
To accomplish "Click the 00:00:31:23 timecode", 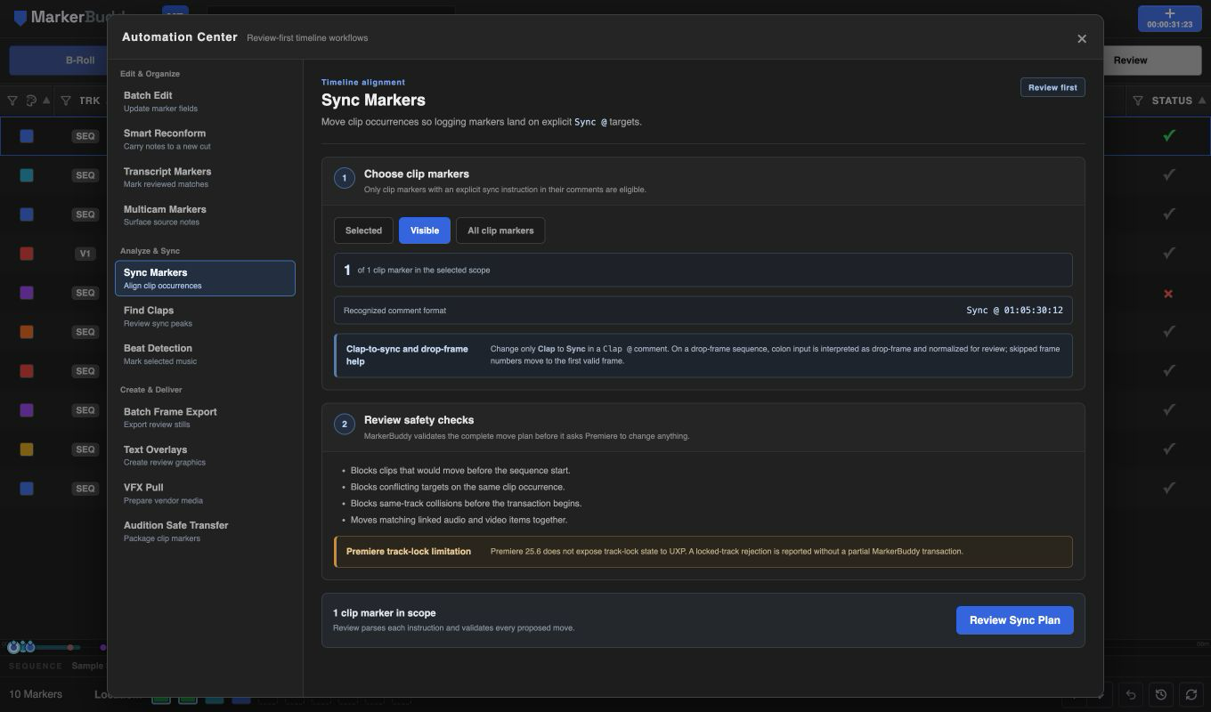I will (1169, 25).
